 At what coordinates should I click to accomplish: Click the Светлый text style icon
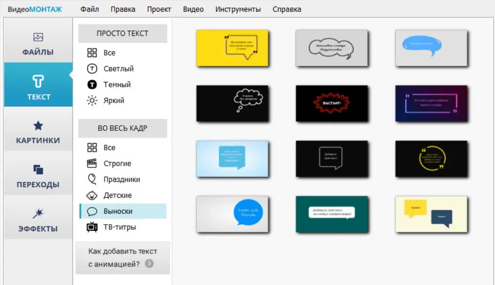tap(92, 68)
